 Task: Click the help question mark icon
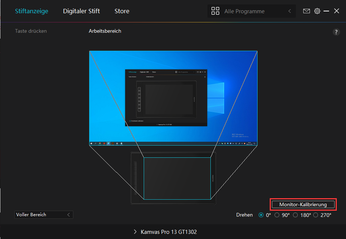click(x=336, y=32)
